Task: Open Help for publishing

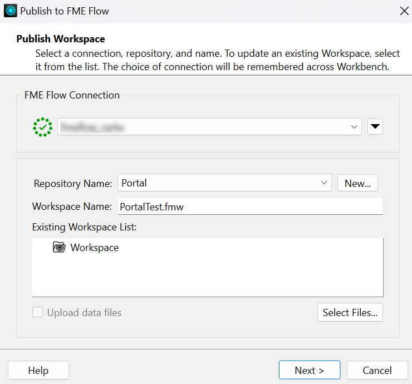Action: click(x=38, y=370)
